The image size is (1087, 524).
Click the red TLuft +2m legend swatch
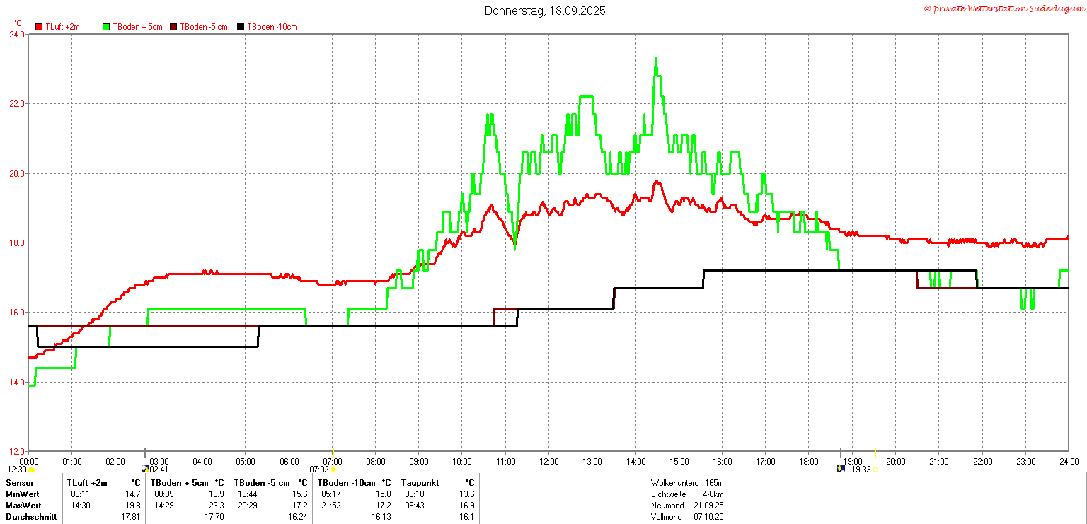[40, 27]
